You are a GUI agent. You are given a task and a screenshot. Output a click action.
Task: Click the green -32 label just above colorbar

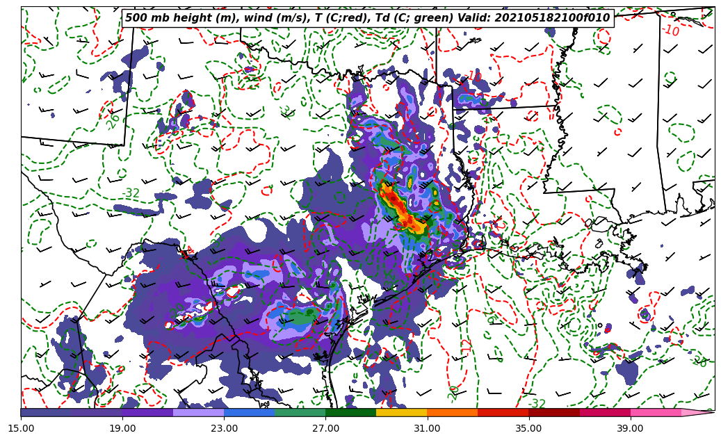(537, 404)
